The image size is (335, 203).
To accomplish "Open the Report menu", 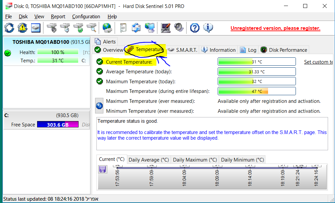I will pos(58,17).
